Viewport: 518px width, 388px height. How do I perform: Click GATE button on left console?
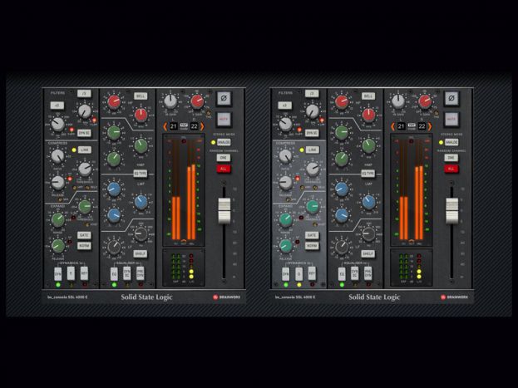[x=84, y=235]
